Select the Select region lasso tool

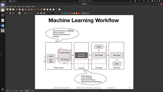[29, 13]
